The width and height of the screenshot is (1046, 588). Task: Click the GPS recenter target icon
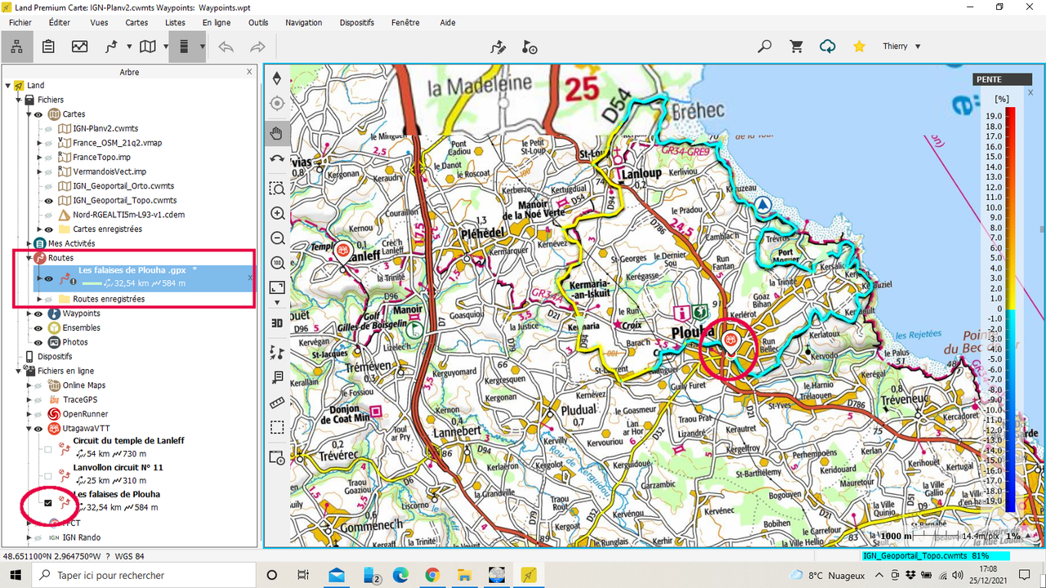277,103
